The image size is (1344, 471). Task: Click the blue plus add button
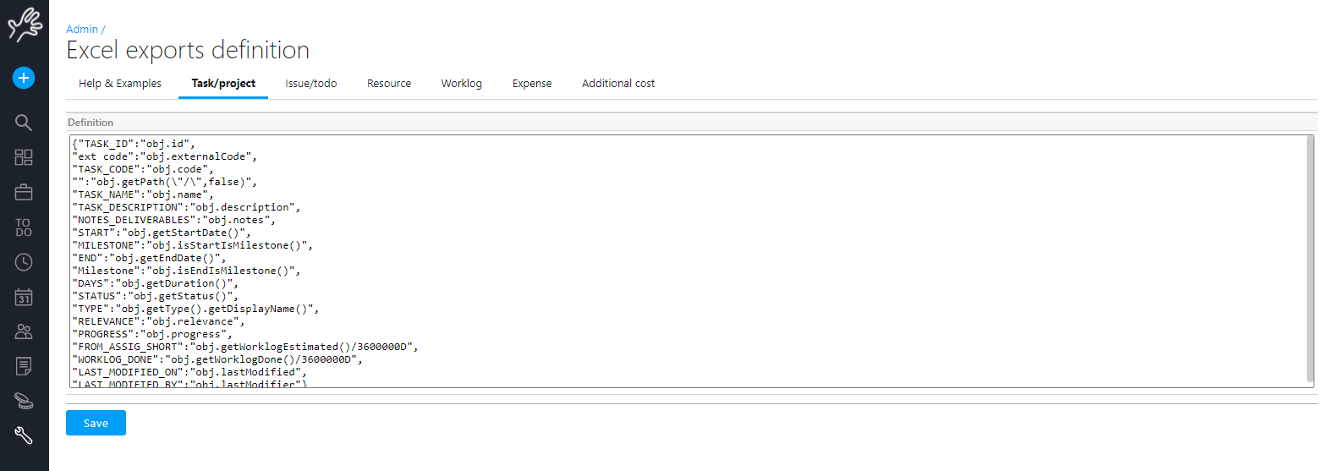click(x=24, y=78)
